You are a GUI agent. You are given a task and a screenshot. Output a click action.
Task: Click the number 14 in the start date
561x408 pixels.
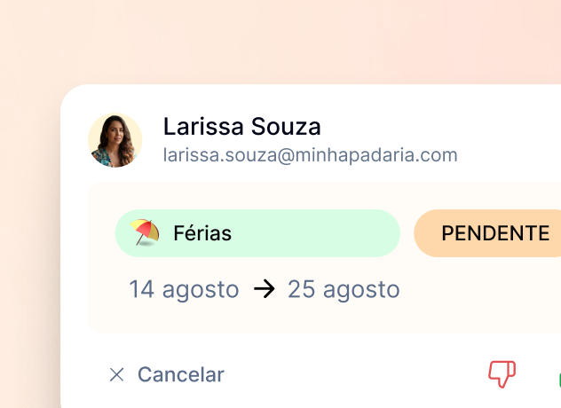point(142,289)
